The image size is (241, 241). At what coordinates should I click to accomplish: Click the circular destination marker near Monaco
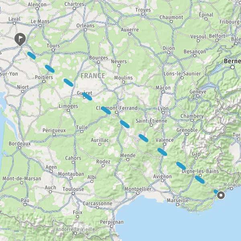(x=221, y=195)
